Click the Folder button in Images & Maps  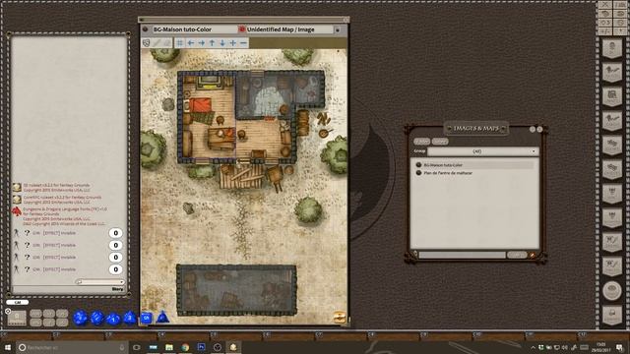click(x=422, y=142)
